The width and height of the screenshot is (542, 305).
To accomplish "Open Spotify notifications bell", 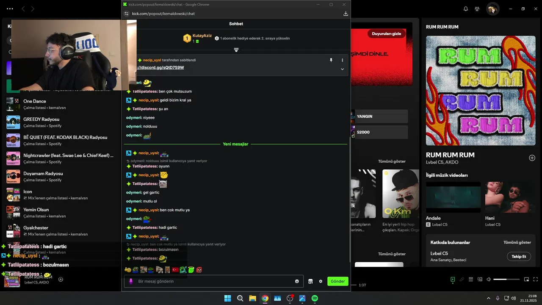I will (x=466, y=9).
